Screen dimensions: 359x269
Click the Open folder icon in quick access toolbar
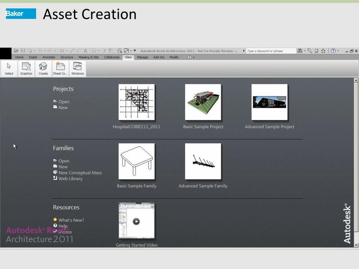(x=16, y=51)
